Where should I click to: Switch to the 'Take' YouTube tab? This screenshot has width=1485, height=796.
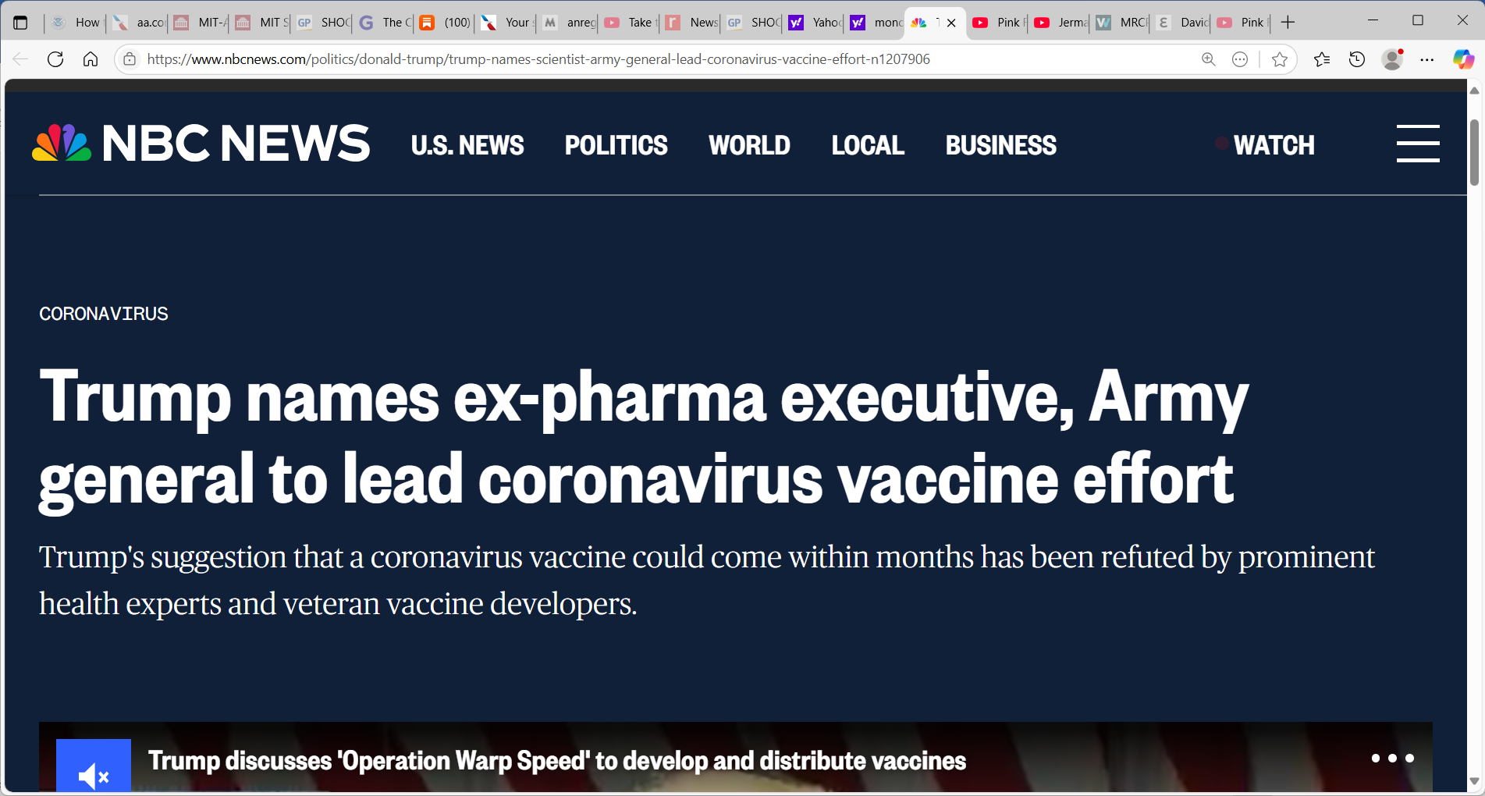(x=631, y=23)
